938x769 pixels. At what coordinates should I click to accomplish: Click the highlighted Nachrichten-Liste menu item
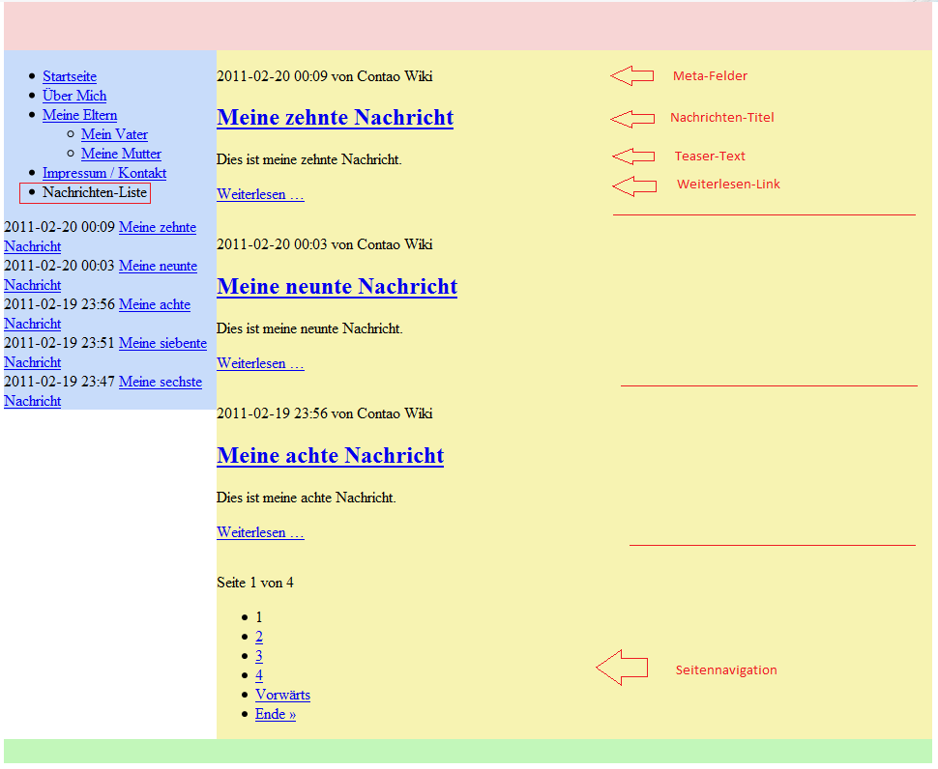pyautogui.click(x=94, y=192)
